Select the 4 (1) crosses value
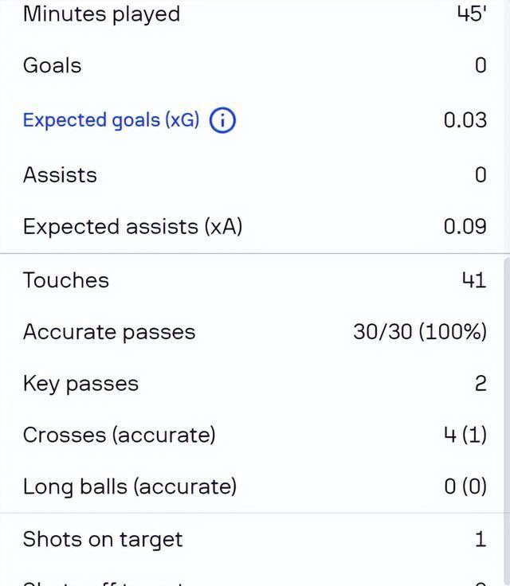Screen dimensions: 510x586 465,436
